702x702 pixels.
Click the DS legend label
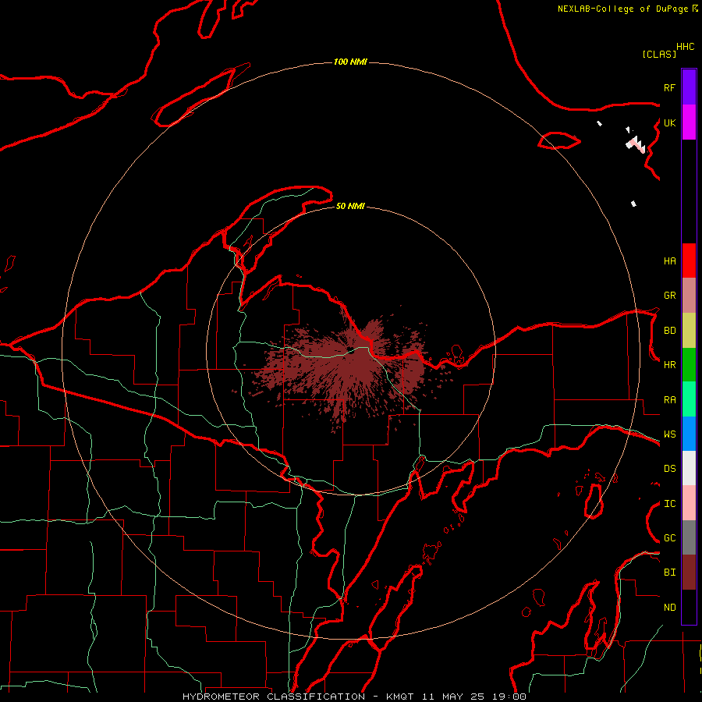(669, 468)
